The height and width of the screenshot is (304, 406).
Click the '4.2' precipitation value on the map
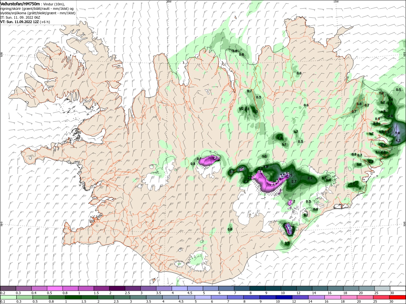tap(398, 140)
